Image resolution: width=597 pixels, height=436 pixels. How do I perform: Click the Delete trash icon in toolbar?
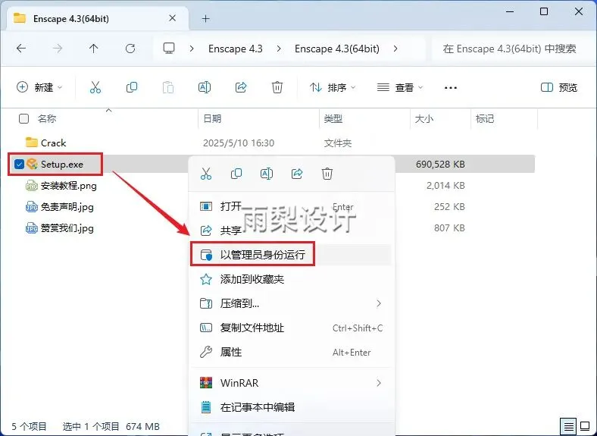pos(277,88)
